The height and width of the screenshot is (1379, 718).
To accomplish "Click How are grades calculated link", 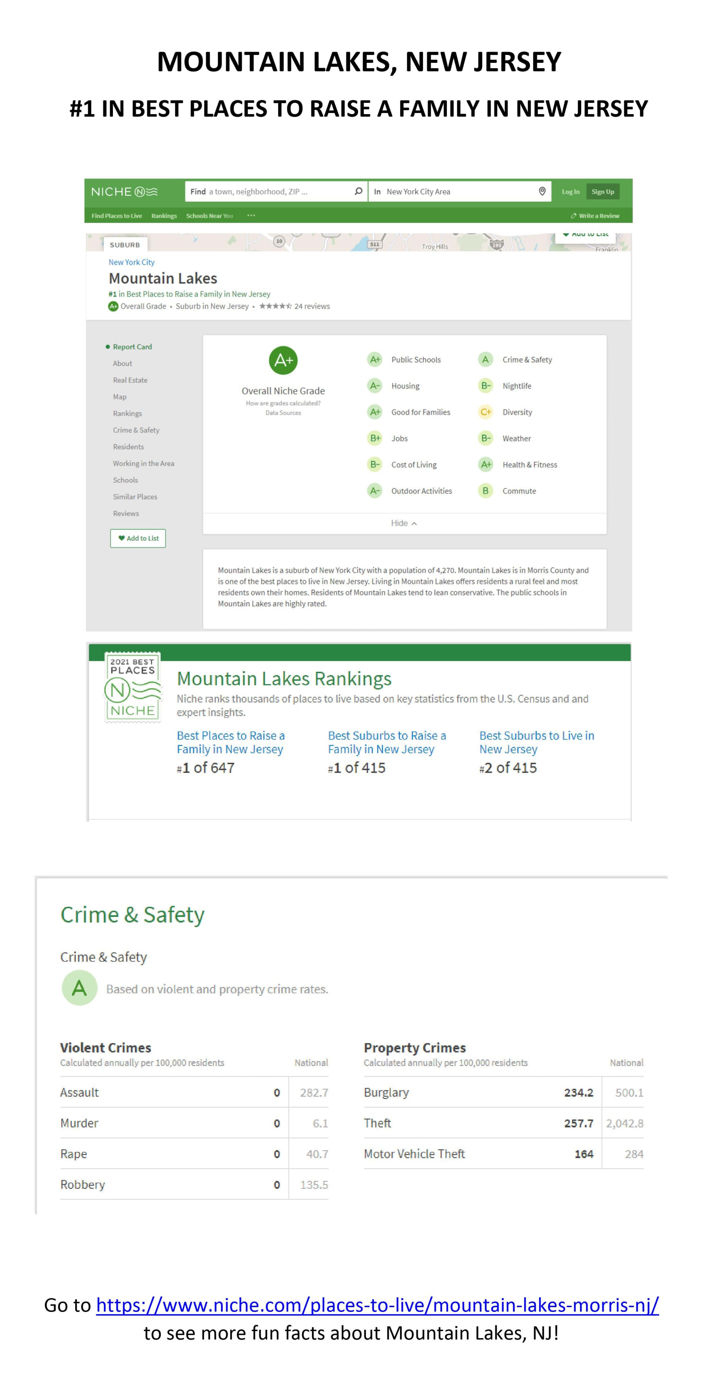I will click(283, 403).
